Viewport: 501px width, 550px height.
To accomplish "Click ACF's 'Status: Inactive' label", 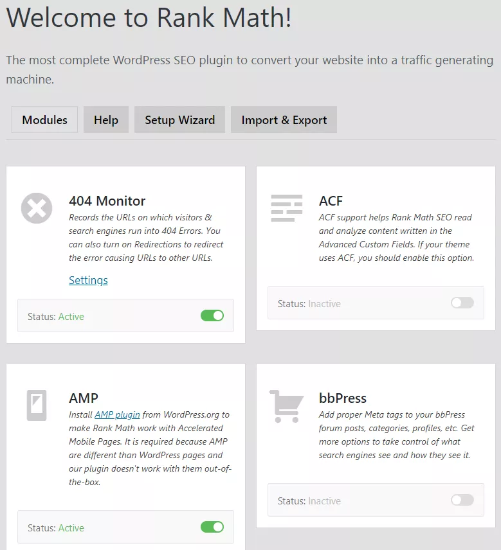I will click(309, 304).
